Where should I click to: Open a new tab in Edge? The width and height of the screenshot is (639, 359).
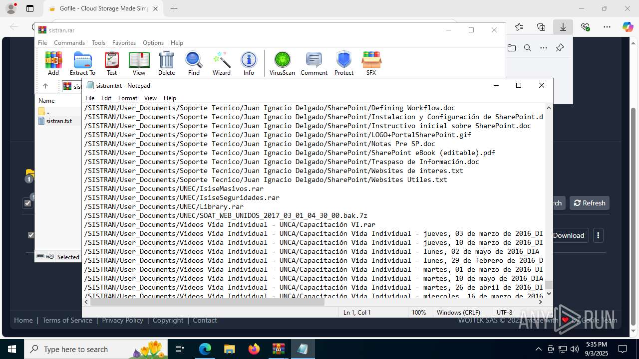(174, 8)
